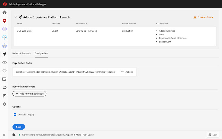
Task: Select the Configuration tab
Action: click(x=41, y=53)
